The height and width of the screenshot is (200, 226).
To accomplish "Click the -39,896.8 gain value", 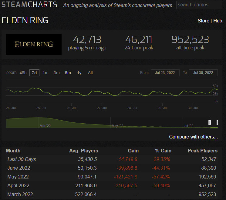I will (127, 168).
